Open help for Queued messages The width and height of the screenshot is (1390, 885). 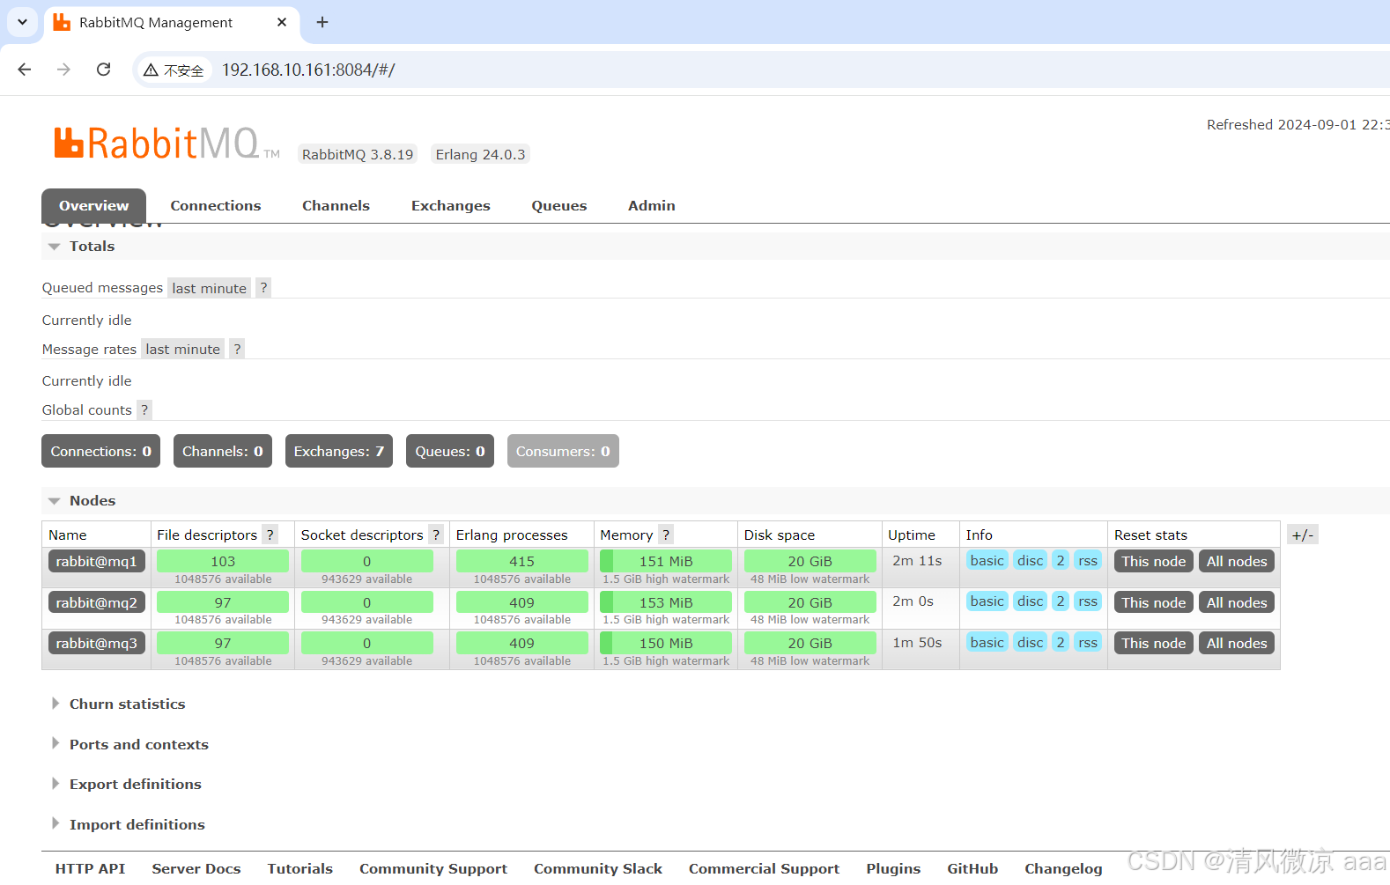tap(263, 288)
